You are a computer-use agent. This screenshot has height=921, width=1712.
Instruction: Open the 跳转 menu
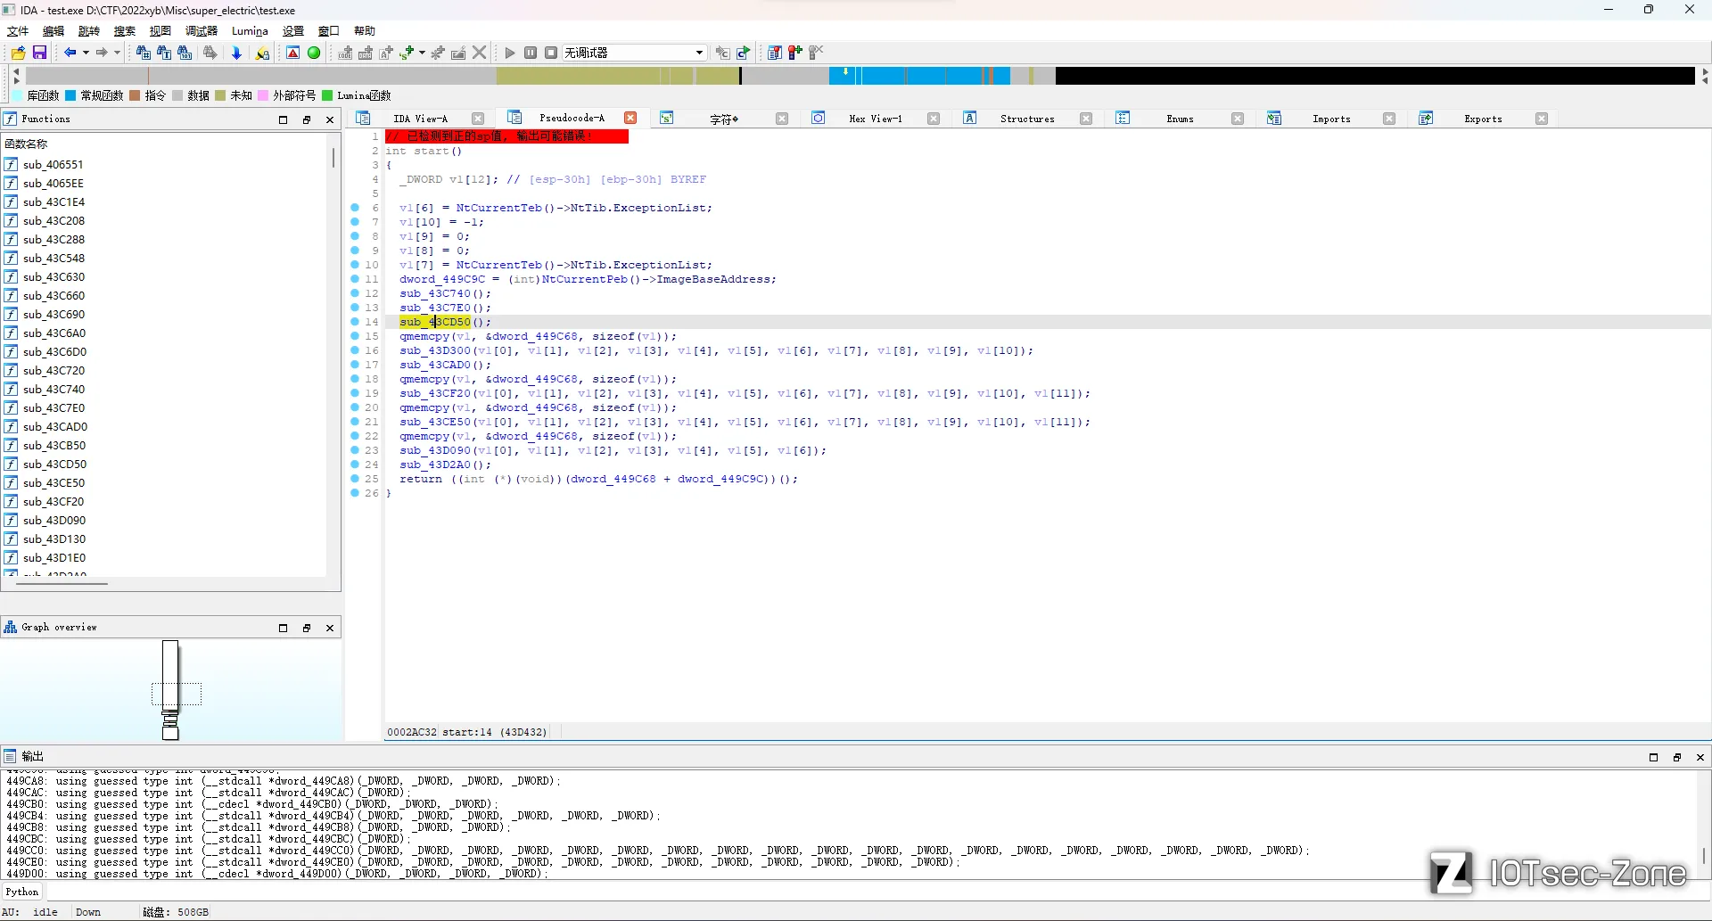(x=89, y=31)
